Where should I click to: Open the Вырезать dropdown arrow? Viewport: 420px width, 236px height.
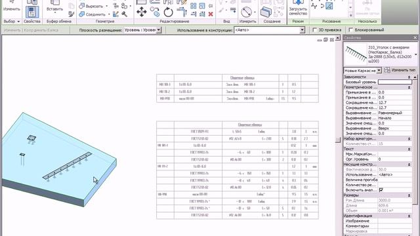point(106,6)
